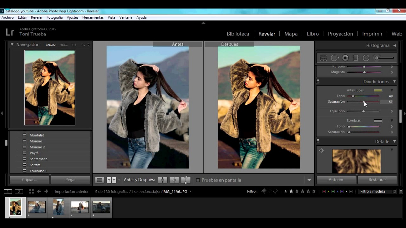This screenshot has width=406, height=228.
Task: Click the Before/After YY view button
Action: click(111, 180)
